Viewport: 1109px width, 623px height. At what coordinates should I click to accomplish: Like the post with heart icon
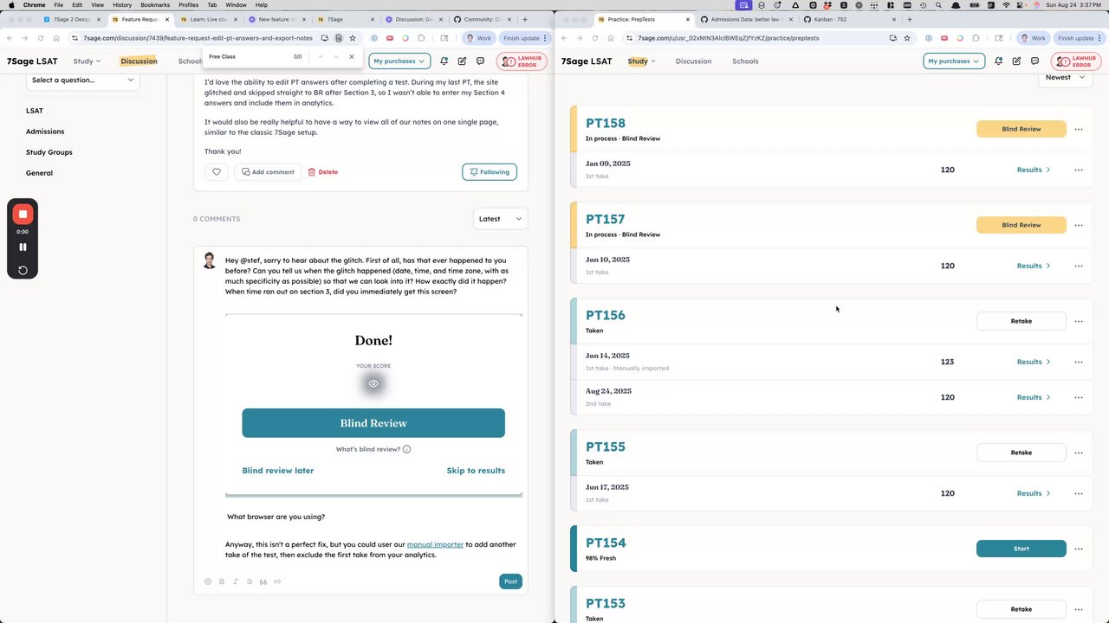[217, 172]
